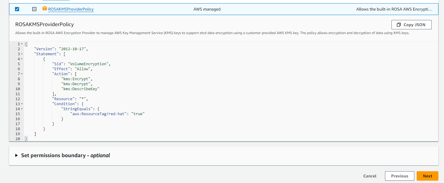
Task: Fold the Statement array at line 3
Action: (x=22, y=54)
